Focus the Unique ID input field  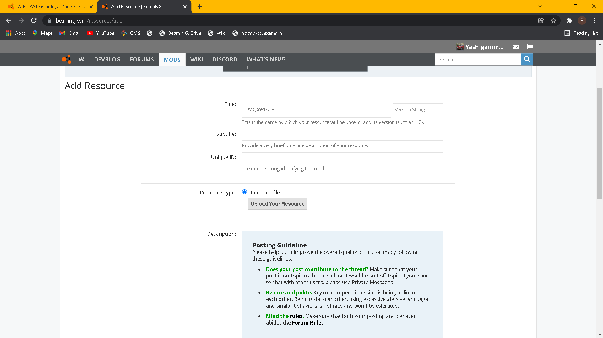point(342,158)
